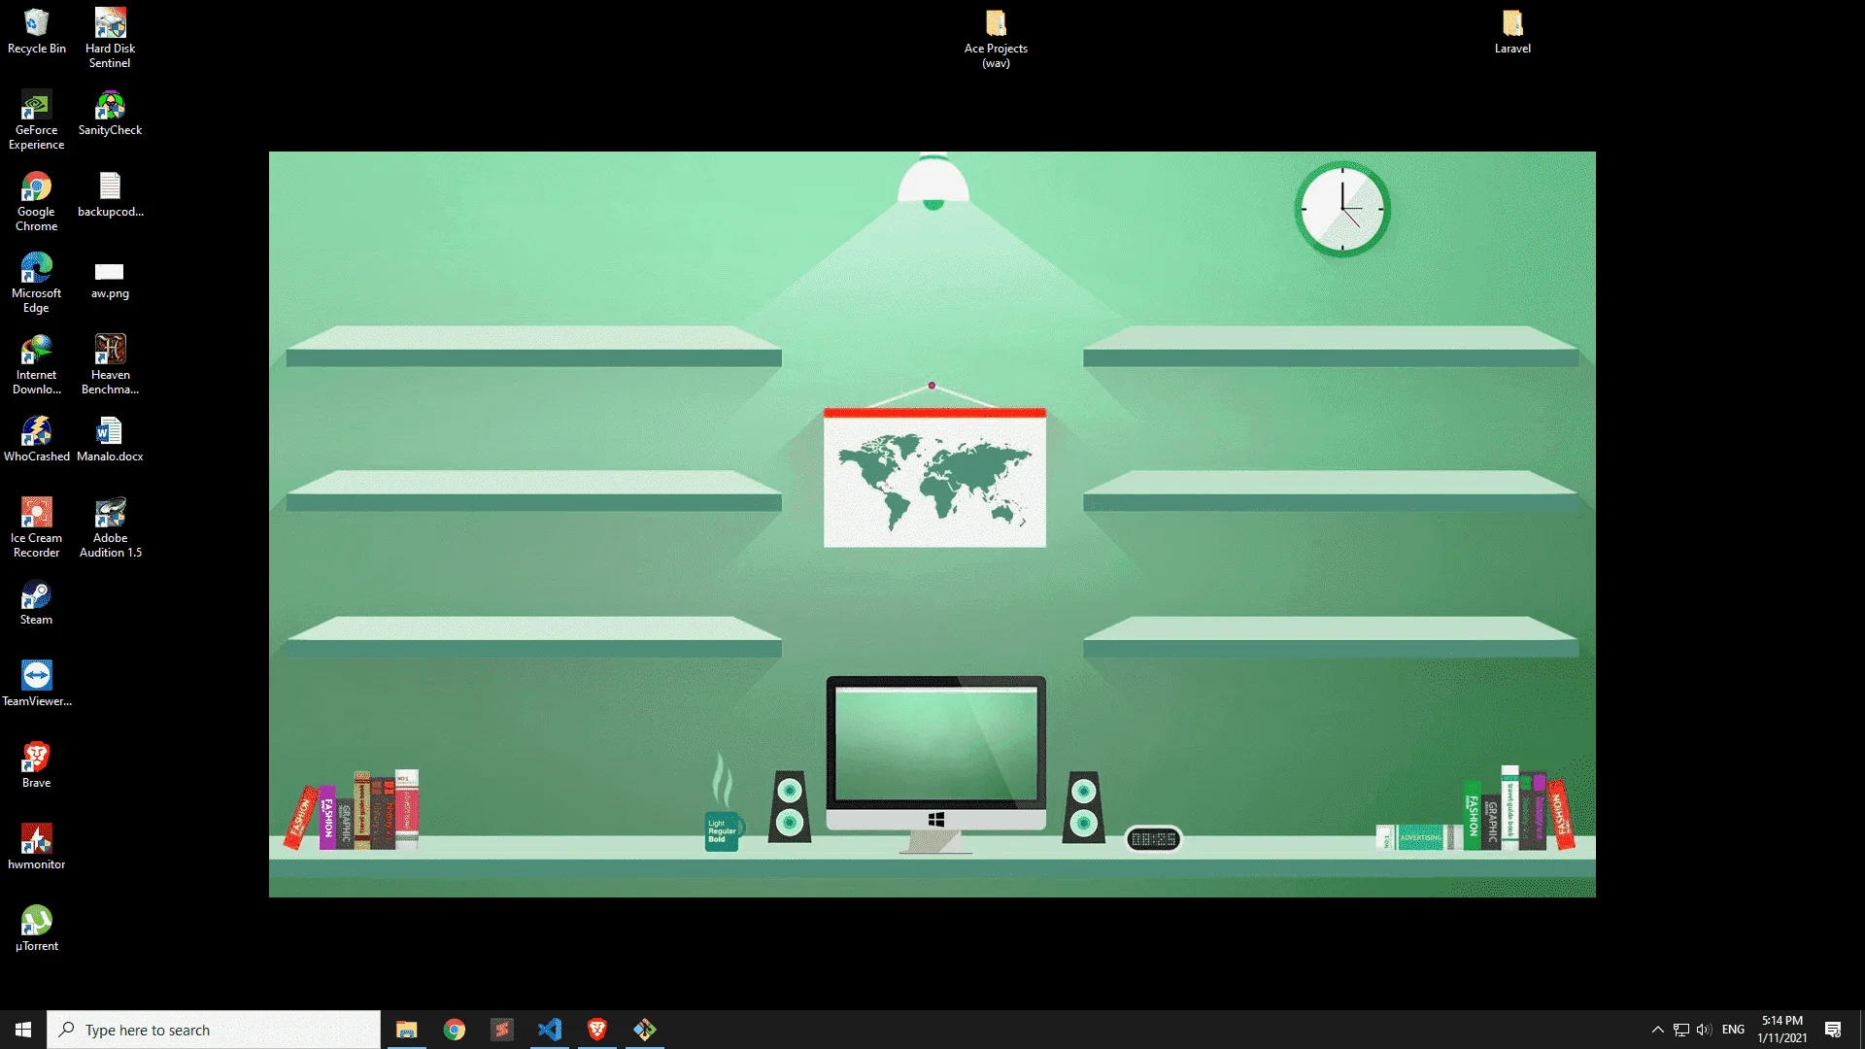
Task: Launch Hard Disk Sentinel from the desktop
Action: (x=110, y=38)
